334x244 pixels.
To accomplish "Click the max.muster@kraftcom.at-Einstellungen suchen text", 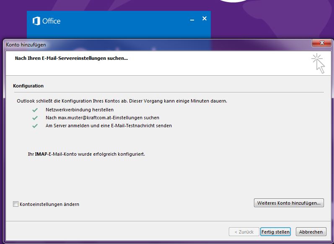I will coord(102,118).
